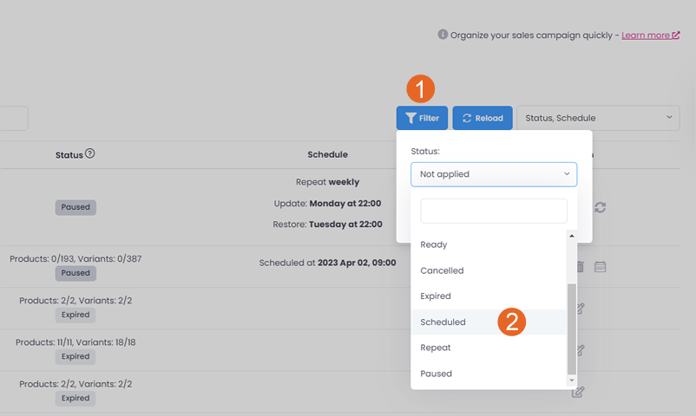Click the circular arrows icon in the Reload button

467,118
